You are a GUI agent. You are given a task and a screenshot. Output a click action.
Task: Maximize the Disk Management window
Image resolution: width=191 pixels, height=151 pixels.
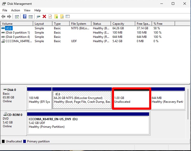click(x=173, y=4)
